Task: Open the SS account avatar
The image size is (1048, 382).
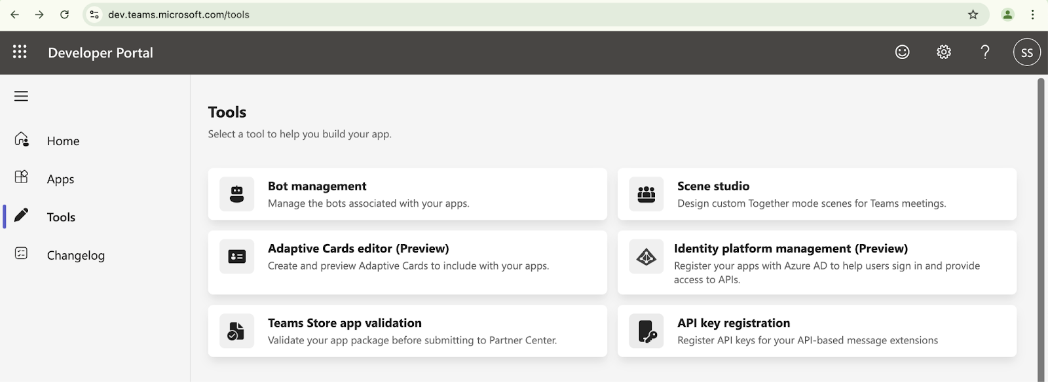Action: 1026,52
